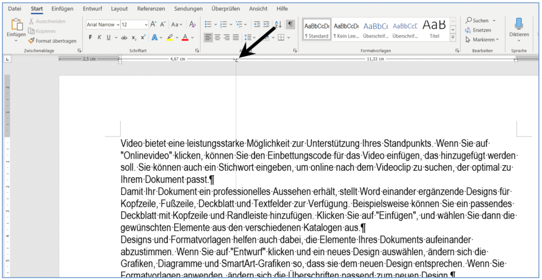The width and height of the screenshot is (542, 280).
Task: Open Hilfe tab
Action: pos(282,8)
